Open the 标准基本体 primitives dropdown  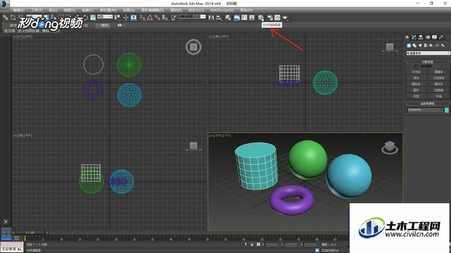coord(428,53)
